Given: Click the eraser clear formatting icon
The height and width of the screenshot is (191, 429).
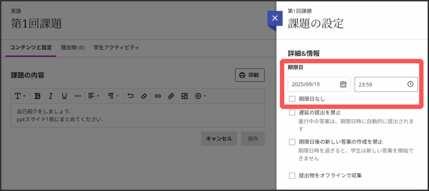Looking at the screenshot, I should pyautogui.click(x=144, y=96).
